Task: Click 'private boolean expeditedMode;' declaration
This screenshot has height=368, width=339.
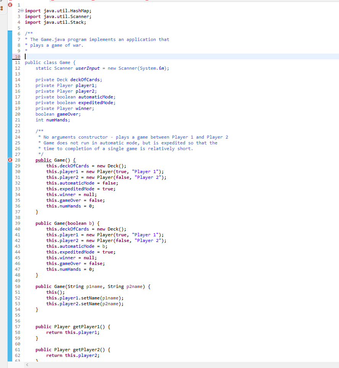Action: 75,103
